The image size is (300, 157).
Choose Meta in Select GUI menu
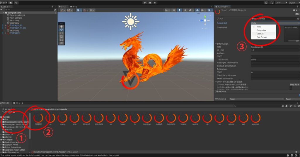(263, 27)
